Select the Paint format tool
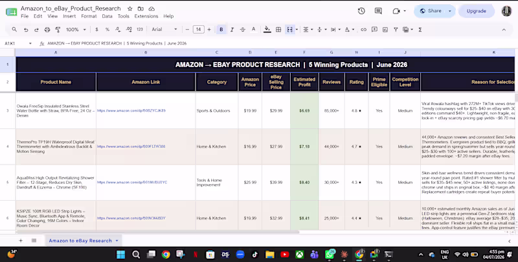The image size is (518, 262). tap(58, 30)
